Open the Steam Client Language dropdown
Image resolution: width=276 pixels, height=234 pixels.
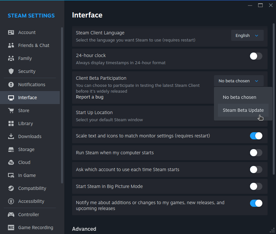[x=247, y=35]
